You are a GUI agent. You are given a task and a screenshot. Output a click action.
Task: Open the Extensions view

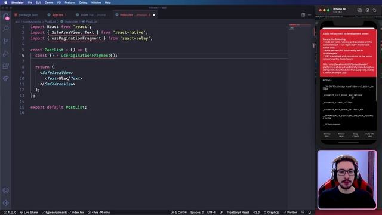pyautogui.click(x=6, y=66)
